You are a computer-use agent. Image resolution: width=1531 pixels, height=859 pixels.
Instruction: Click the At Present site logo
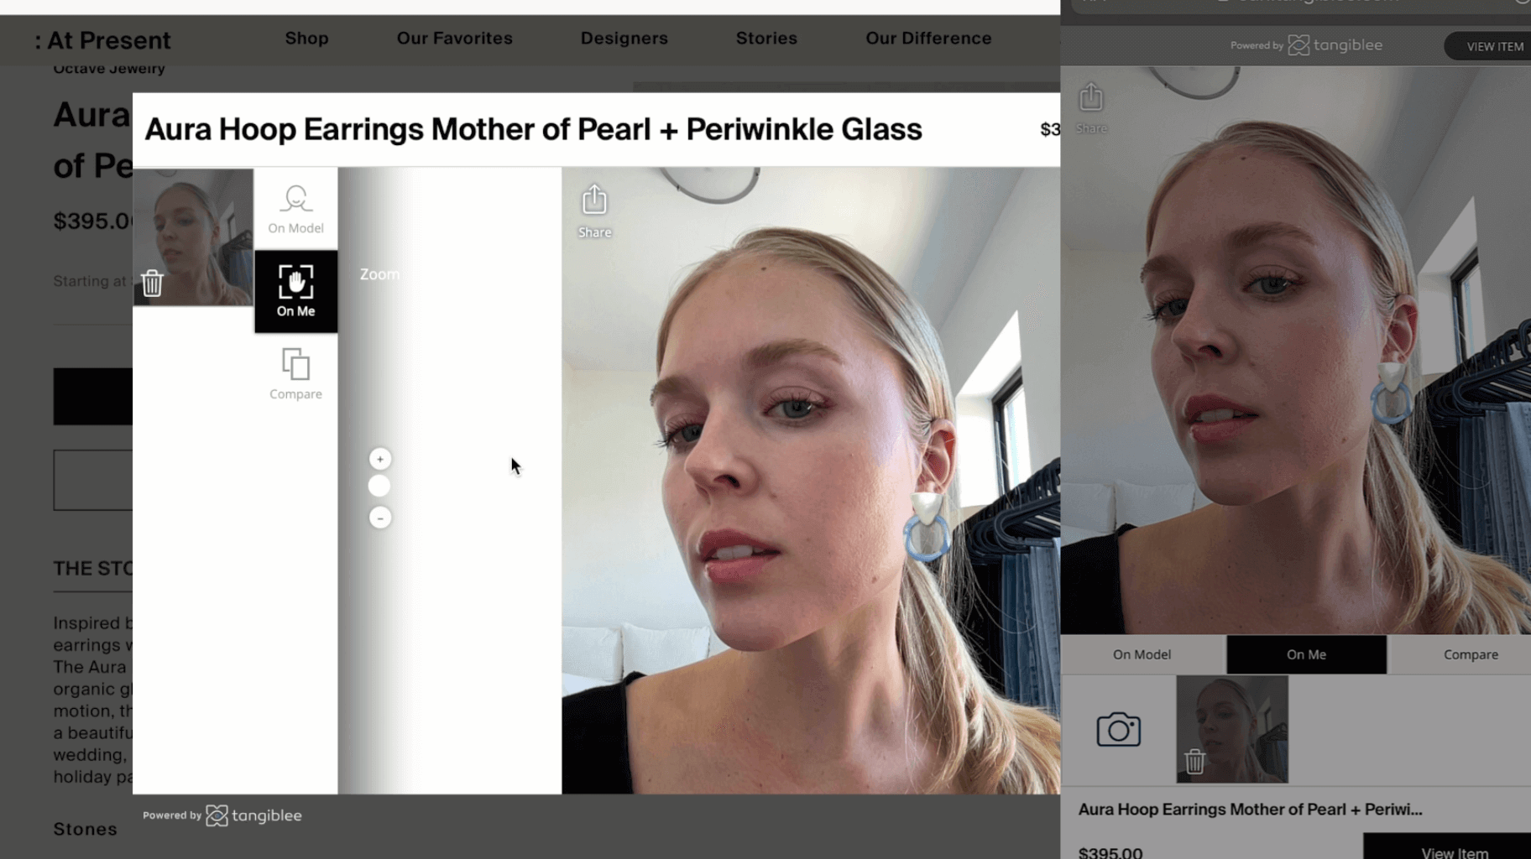point(102,40)
